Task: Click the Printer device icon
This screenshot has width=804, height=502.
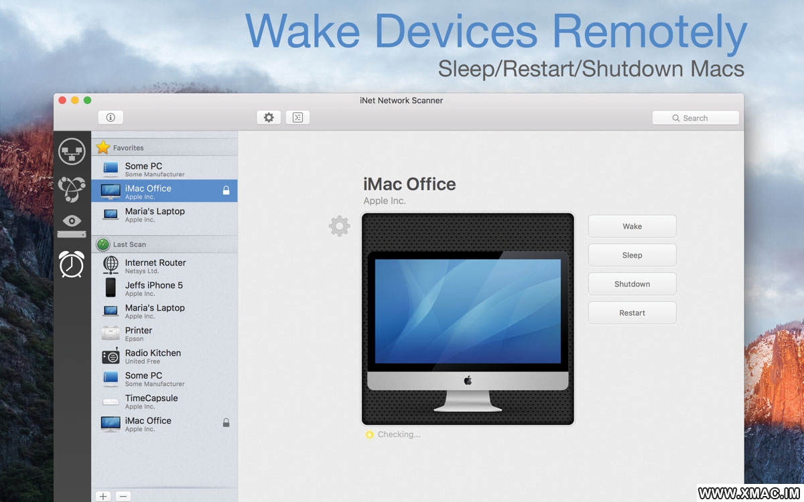Action: (111, 333)
